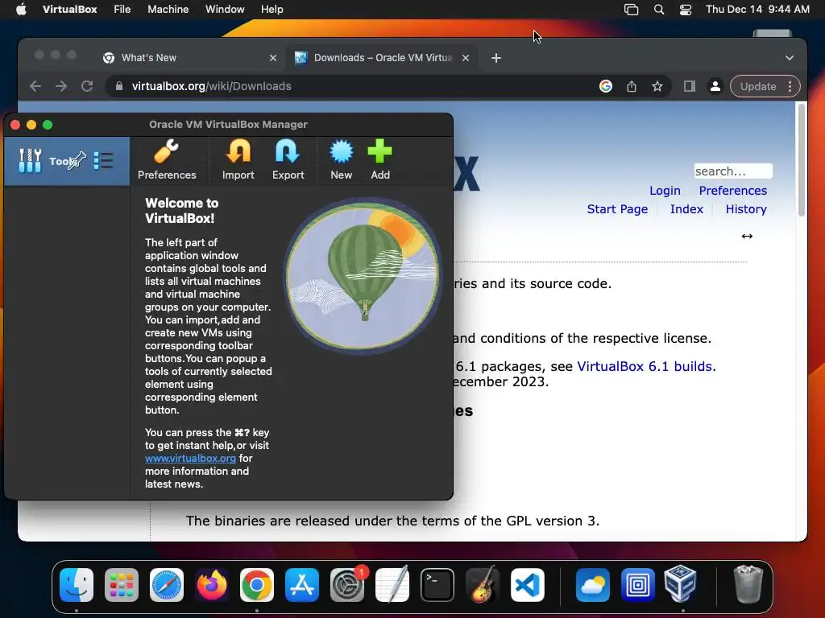Open the Window menu
The image size is (825, 618).
coord(225,10)
